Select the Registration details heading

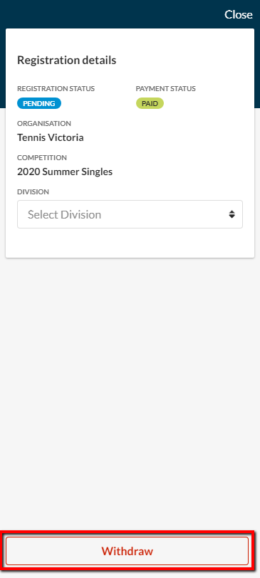pos(67,60)
